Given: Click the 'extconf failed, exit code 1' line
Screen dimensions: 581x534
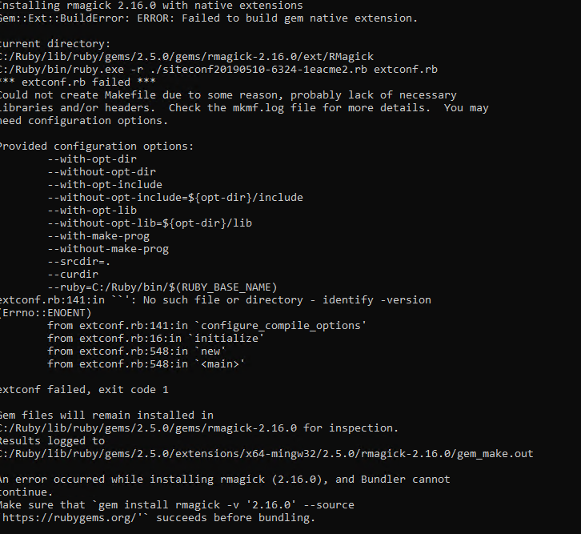Looking at the screenshot, I should [x=84, y=389].
